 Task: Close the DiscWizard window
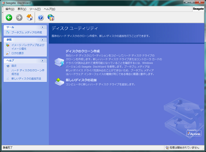click(200, 2)
